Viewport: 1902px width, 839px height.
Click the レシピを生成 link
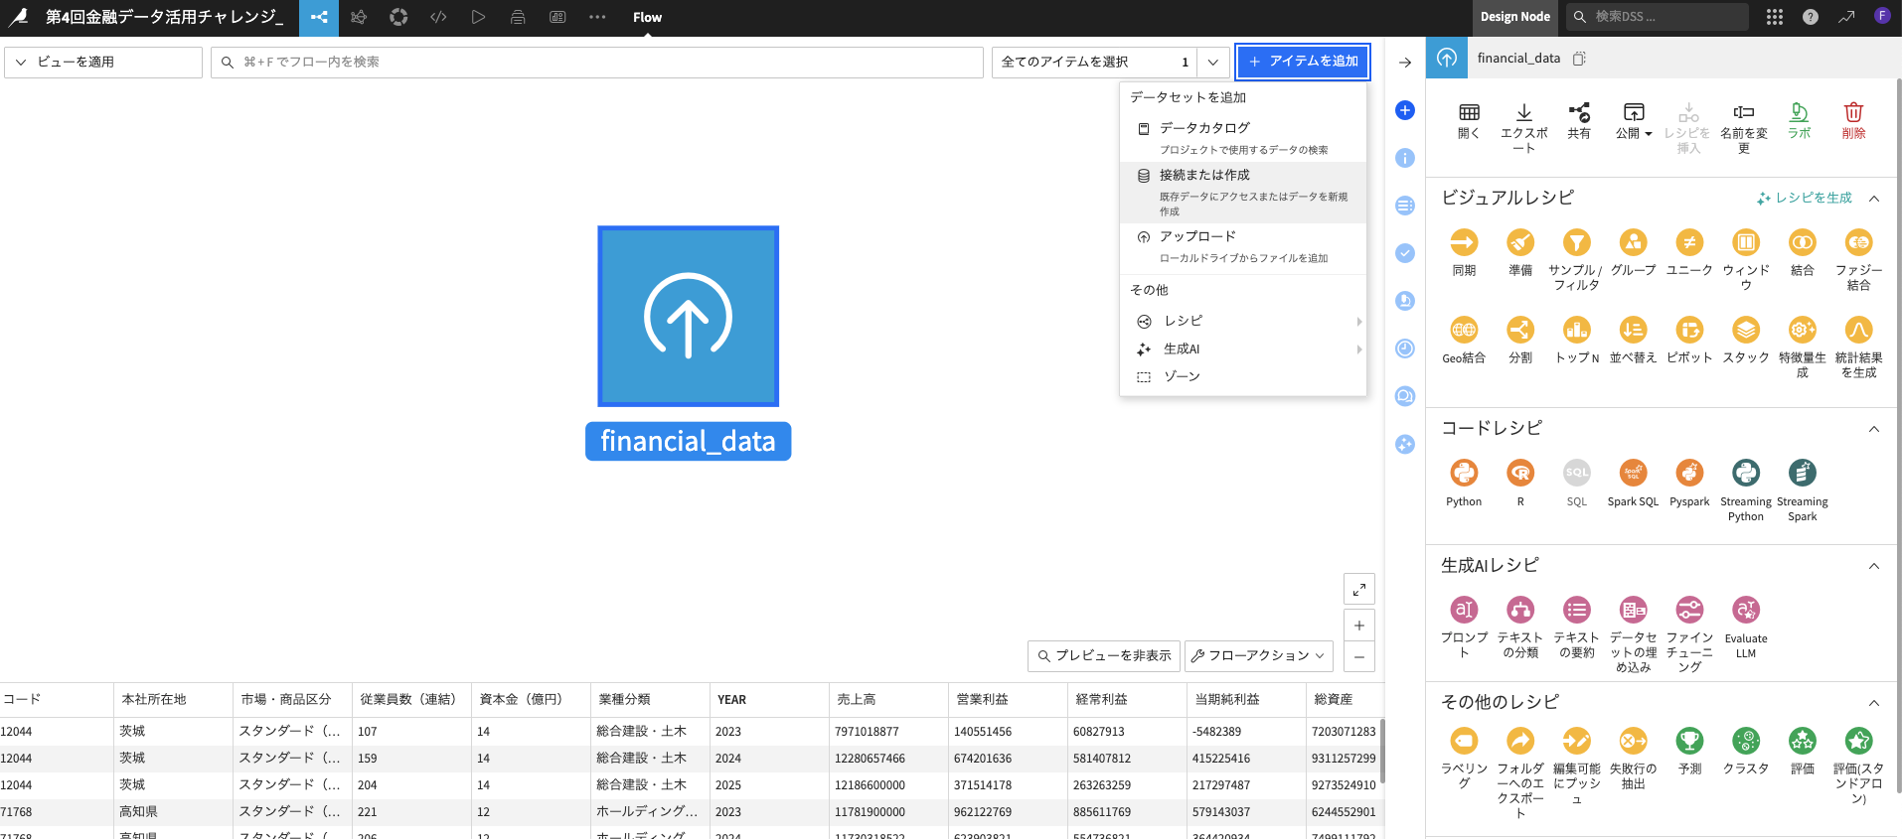coord(1805,198)
